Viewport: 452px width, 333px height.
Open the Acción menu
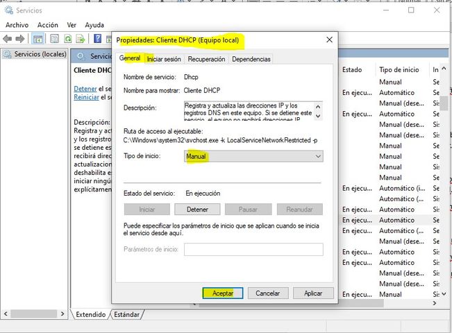coord(48,25)
